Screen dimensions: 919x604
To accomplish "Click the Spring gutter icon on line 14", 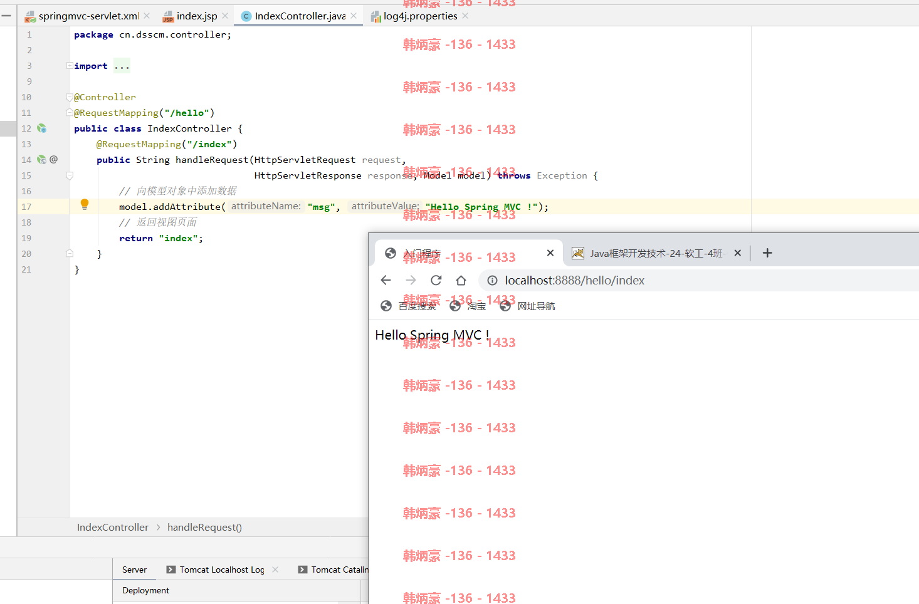I will [41, 160].
